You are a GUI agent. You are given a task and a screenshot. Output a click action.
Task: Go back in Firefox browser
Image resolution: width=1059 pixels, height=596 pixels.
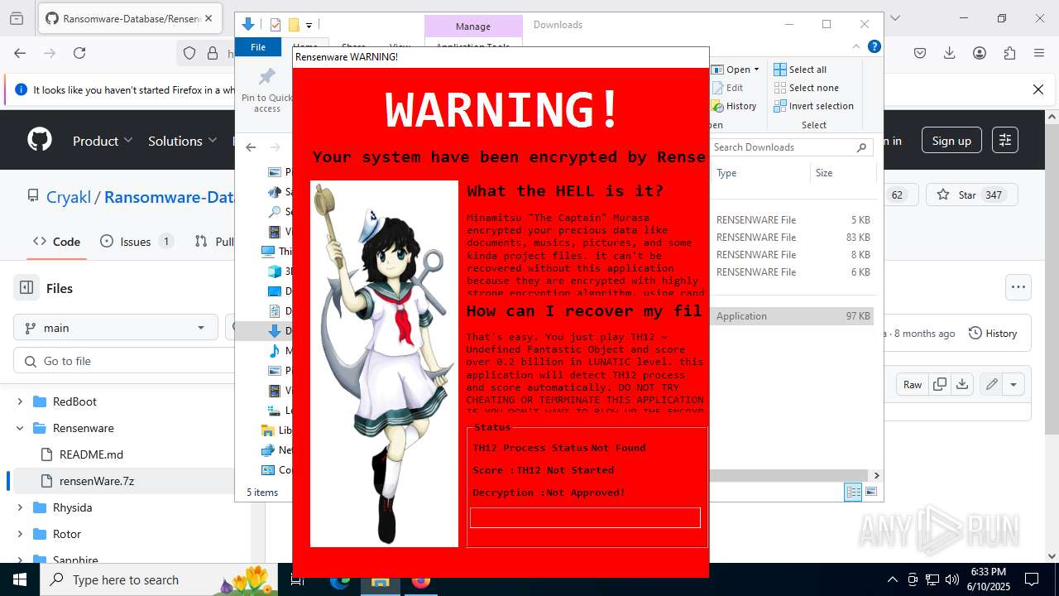pos(20,53)
